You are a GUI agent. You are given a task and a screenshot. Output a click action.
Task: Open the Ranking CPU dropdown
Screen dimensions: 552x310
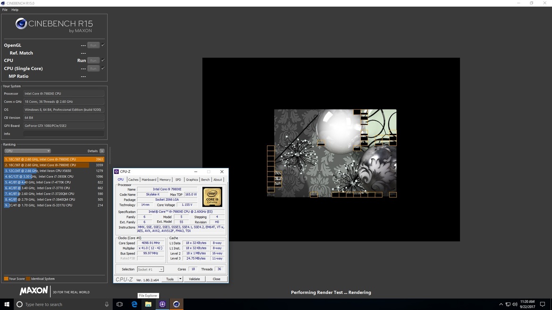pos(27,151)
